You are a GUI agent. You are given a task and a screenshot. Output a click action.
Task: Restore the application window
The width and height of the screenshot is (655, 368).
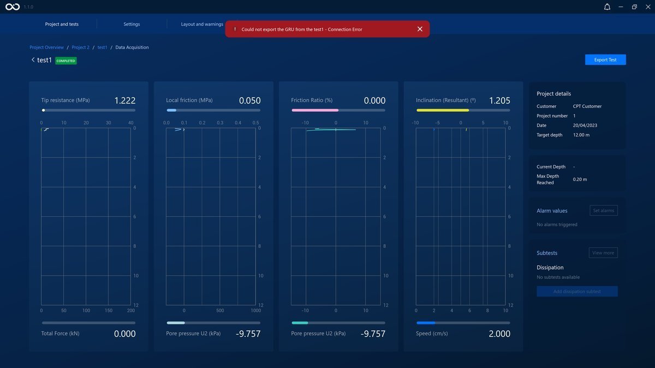tap(634, 7)
